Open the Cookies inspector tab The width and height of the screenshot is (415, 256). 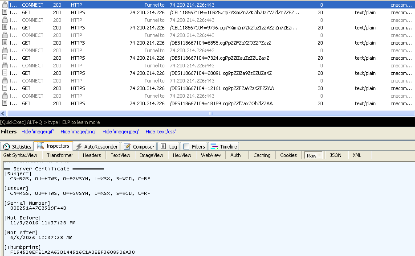(x=288, y=155)
